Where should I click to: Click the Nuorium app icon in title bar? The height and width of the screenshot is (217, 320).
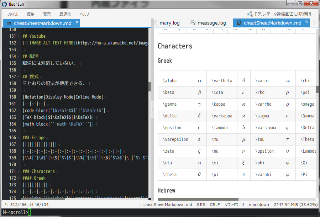pyautogui.click(x=4, y=4)
